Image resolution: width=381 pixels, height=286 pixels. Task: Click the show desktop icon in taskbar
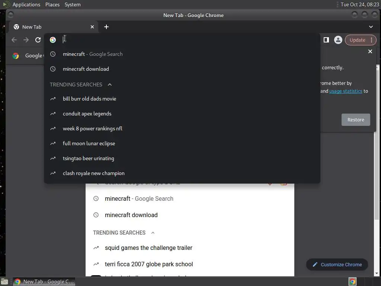point(4,282)
